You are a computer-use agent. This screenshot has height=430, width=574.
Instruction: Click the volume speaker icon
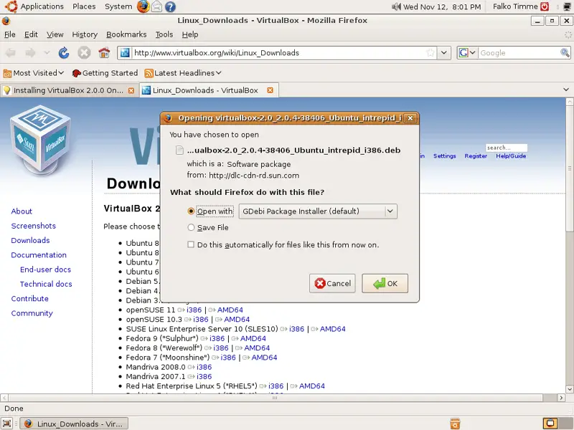click(x=396, y=6)
